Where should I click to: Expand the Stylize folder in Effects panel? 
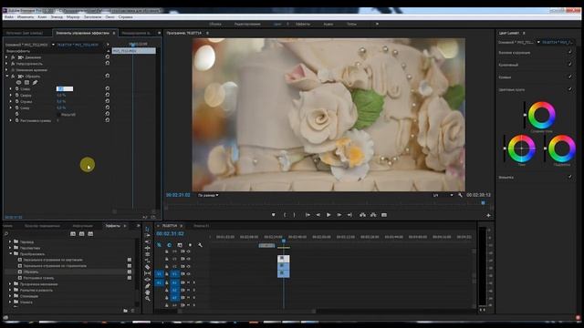pos(10,296)
